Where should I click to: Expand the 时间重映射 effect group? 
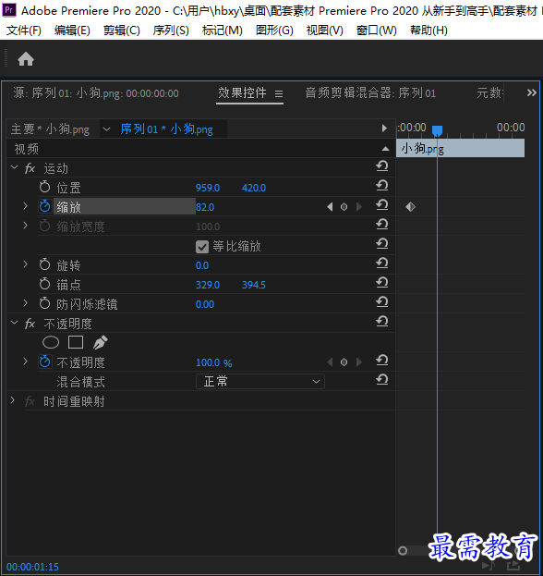[13, 400]
